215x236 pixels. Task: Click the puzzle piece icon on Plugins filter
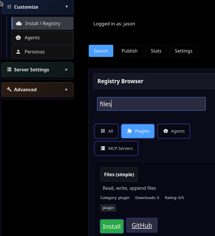coord(129,131)
